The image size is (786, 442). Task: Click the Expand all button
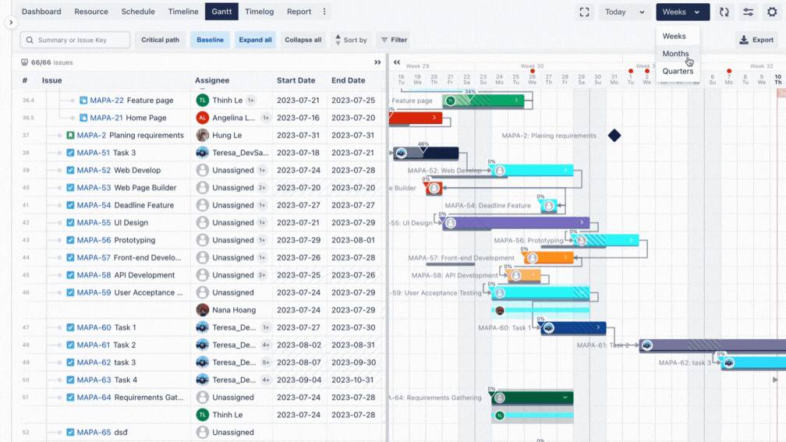click(x=255, y=40)
